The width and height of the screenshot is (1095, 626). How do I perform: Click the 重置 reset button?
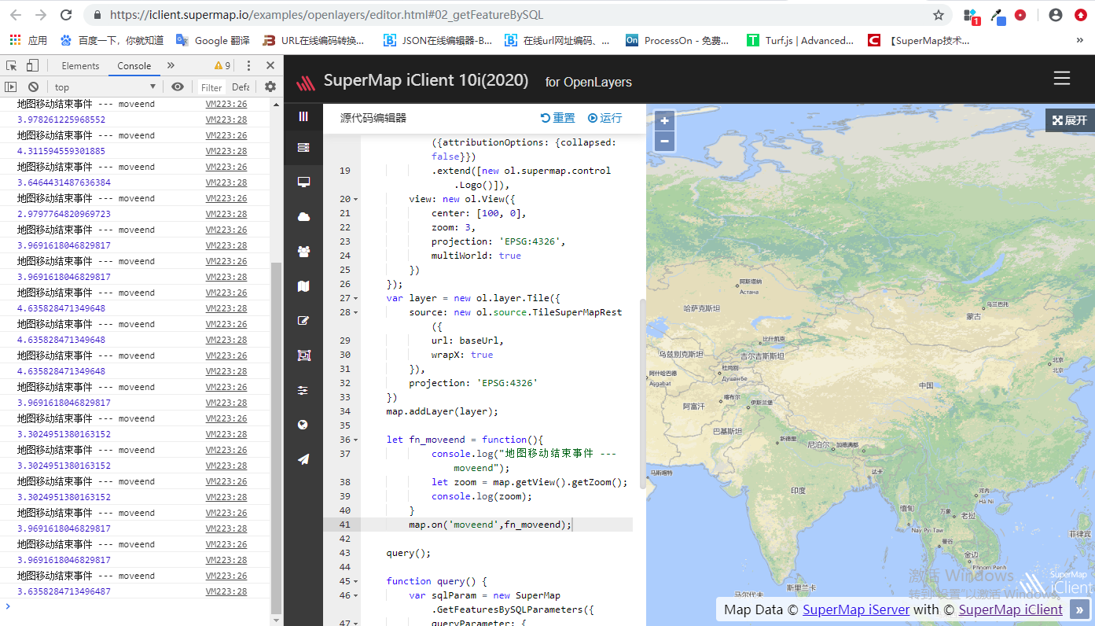tap(558, 118)
